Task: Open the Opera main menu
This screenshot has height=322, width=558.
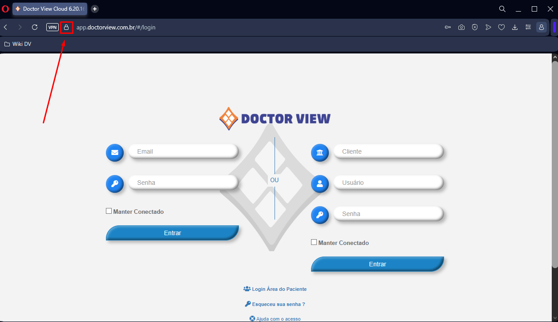Action: (x=5, y=9)
